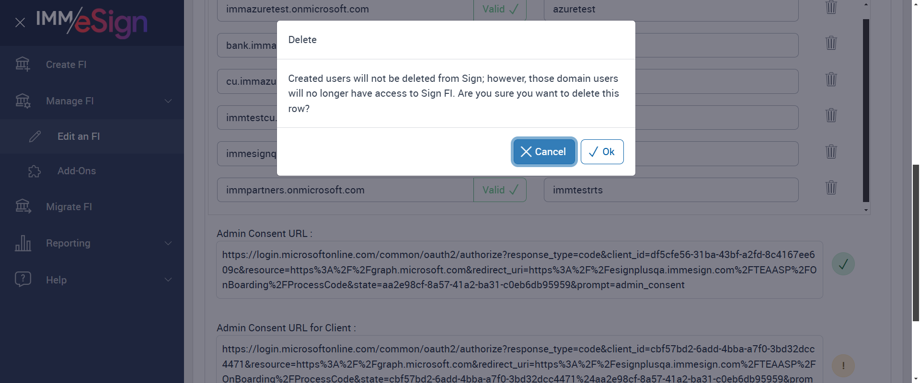The height and width of the screenshot is (383, 920).
Task: Click the immtestrts name input field
Action: coord(671,190)
